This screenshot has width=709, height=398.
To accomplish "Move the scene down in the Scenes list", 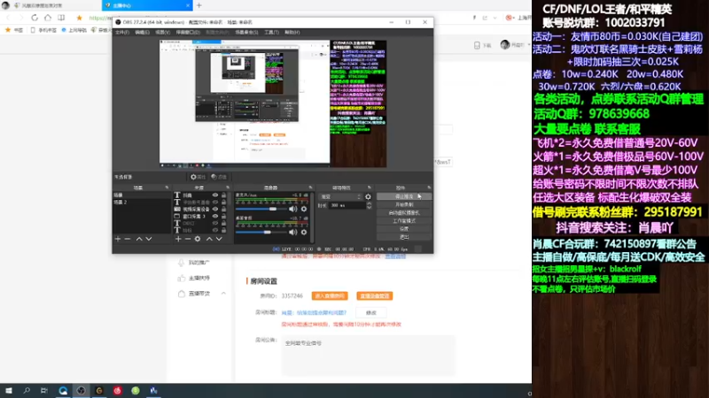I will 149,239.
